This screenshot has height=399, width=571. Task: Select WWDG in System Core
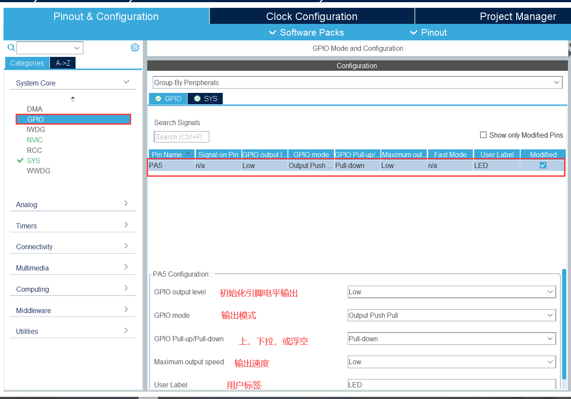click(39, 171)
